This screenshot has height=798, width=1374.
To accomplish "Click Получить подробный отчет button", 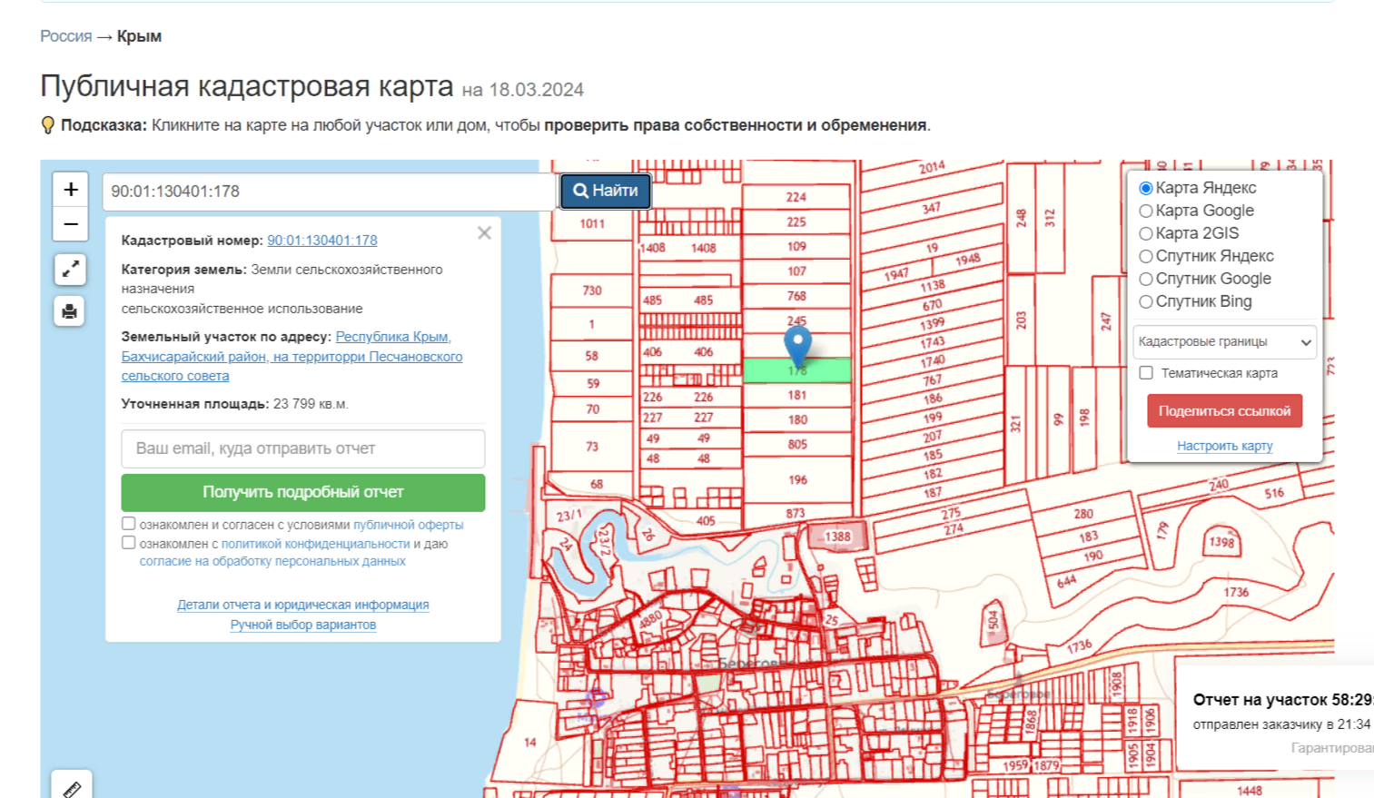I will point(303,492).
